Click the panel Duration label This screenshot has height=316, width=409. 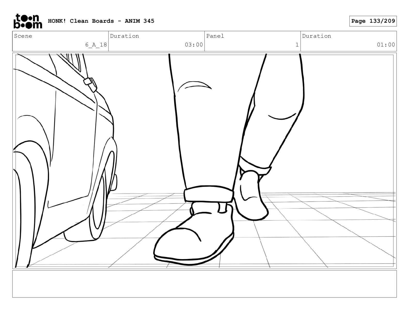(317, 36)
